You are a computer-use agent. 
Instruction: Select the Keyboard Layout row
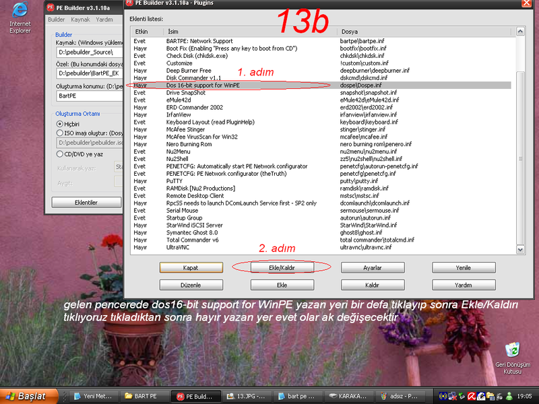pos(321,122)
